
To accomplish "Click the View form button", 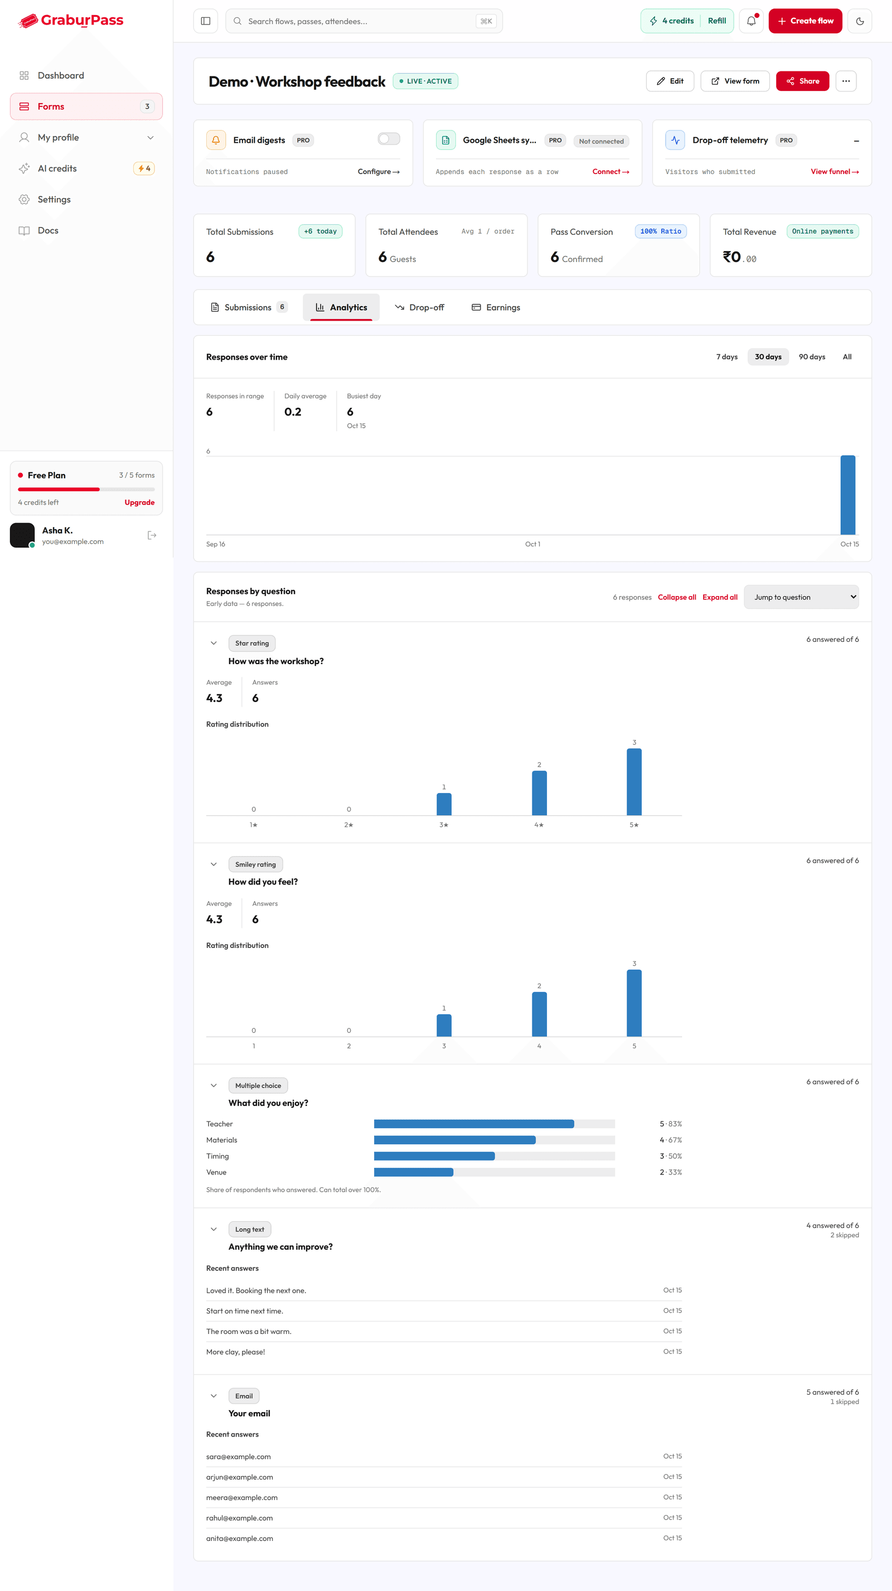I will coord(735,81).
